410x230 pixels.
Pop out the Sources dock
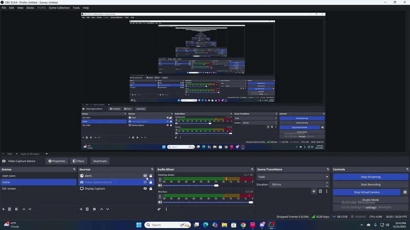click(x=152, y=169)
